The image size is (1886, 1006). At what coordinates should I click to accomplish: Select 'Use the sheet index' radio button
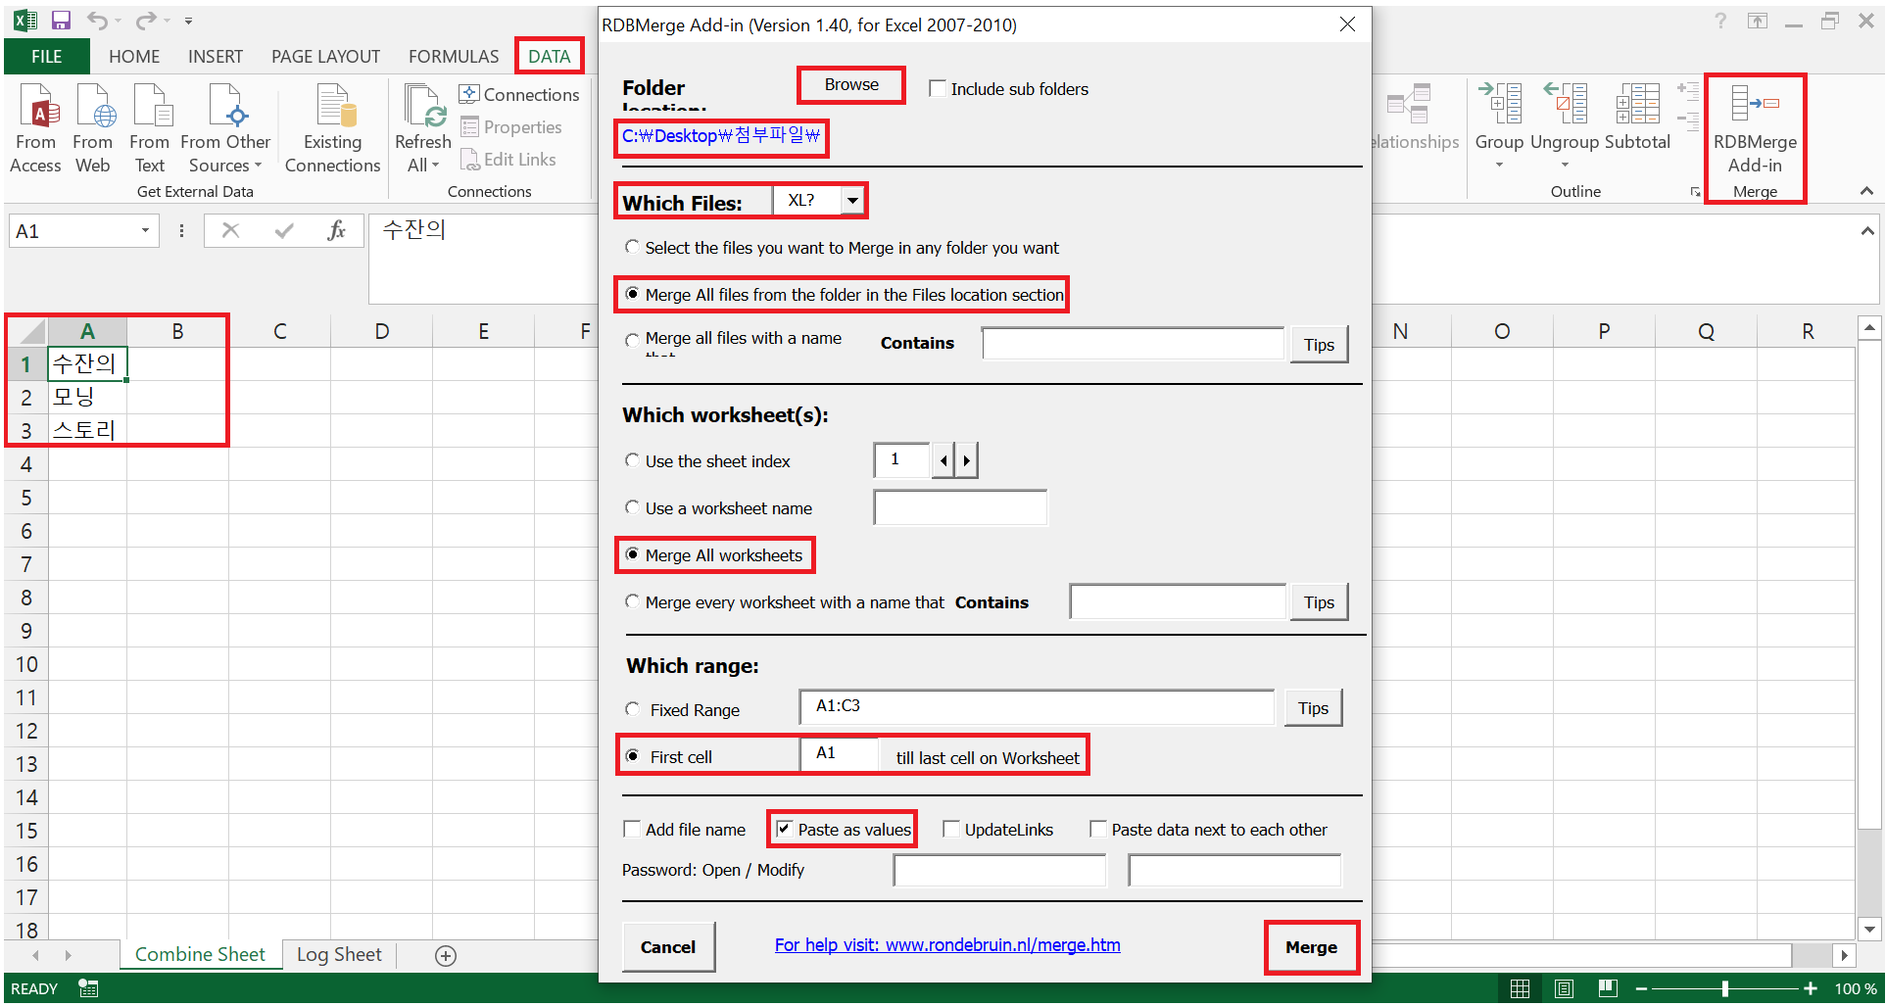click(x=632, y=460)
